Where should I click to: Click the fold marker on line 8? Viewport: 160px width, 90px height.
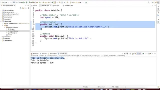(x=35, y=24)
